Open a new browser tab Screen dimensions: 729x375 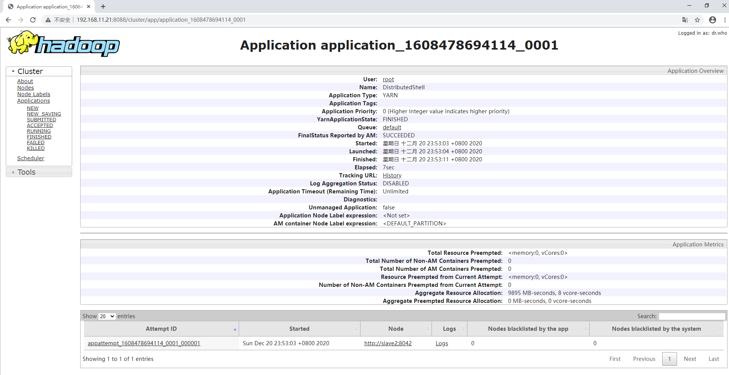click(103, 6)
